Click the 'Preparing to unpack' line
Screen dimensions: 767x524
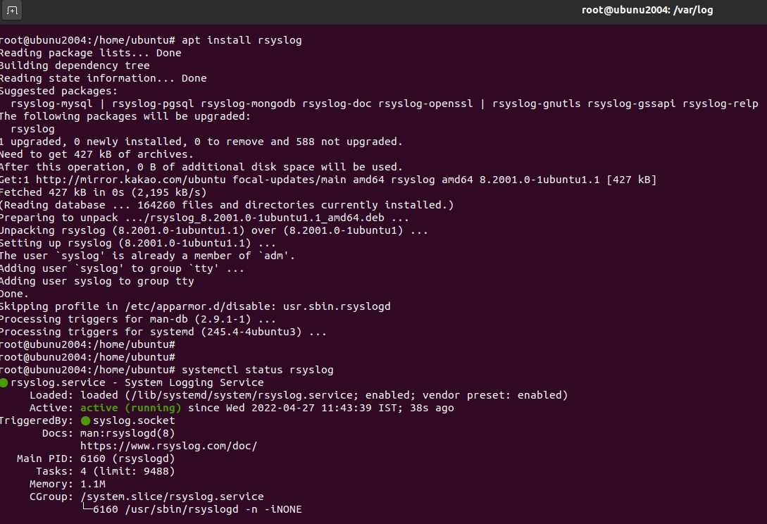[204, 218]
